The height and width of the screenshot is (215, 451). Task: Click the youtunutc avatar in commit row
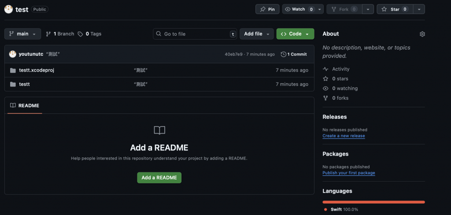click(13, 54)
